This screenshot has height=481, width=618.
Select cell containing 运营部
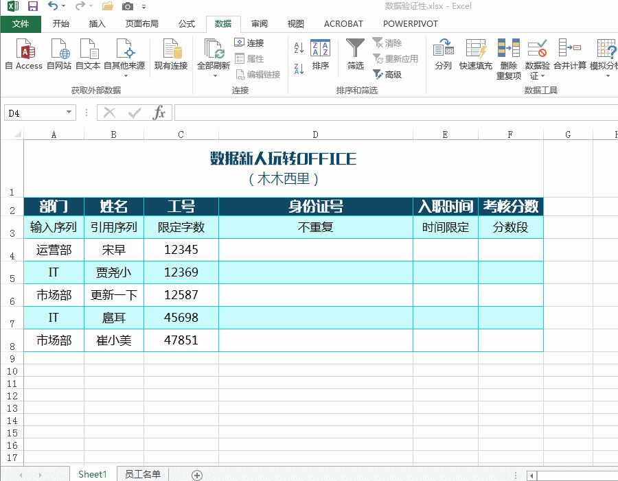coord(54,250)
